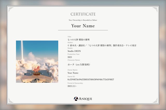Screen dimensions: 166x110
Task: Click the "Studio:" field label
Action: 70,48
